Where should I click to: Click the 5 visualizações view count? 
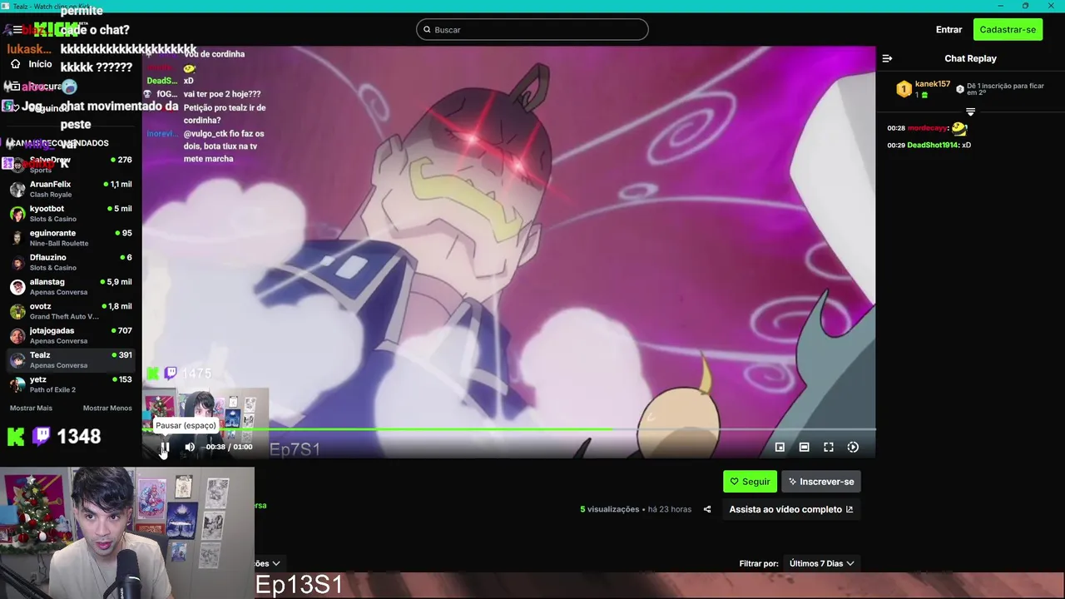click(x=610, y=509)
